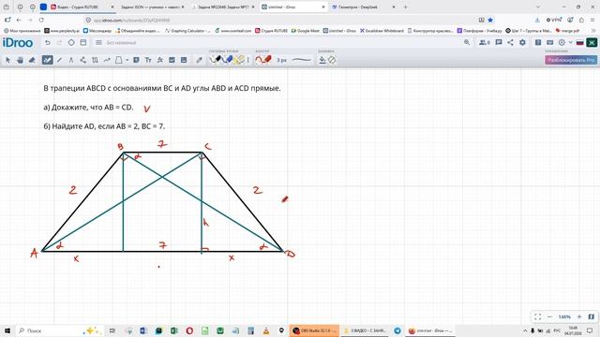Undo the last action

click(48, 42)
